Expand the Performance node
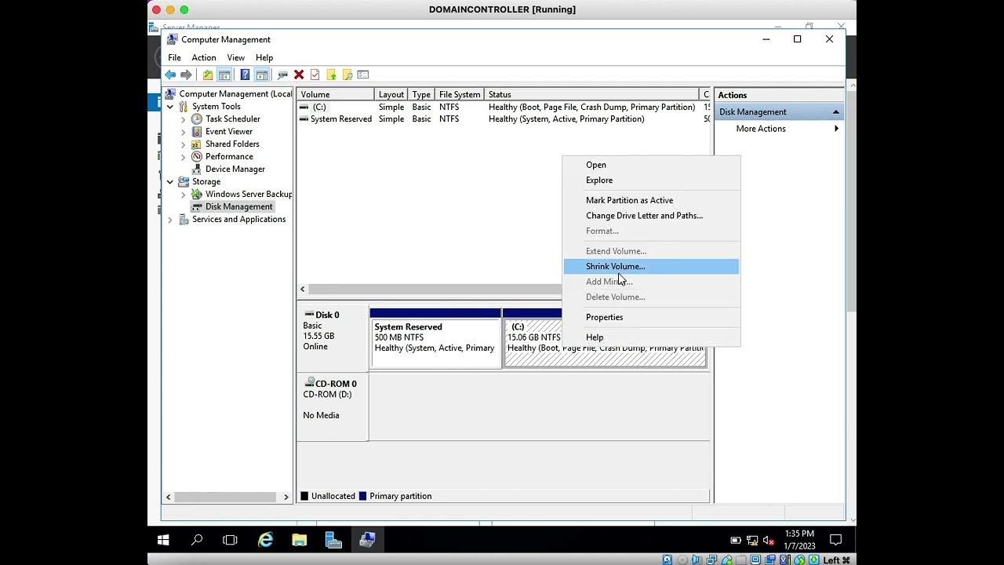The image size is (1004, 565). point(184,157)
